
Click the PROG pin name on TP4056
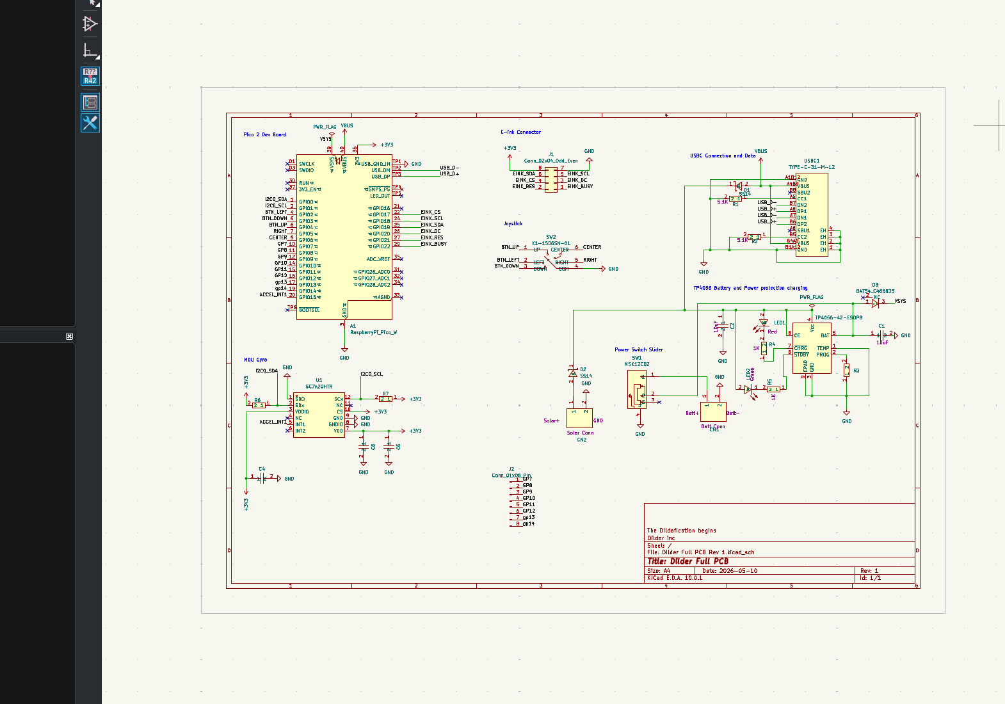pos(823,355)
